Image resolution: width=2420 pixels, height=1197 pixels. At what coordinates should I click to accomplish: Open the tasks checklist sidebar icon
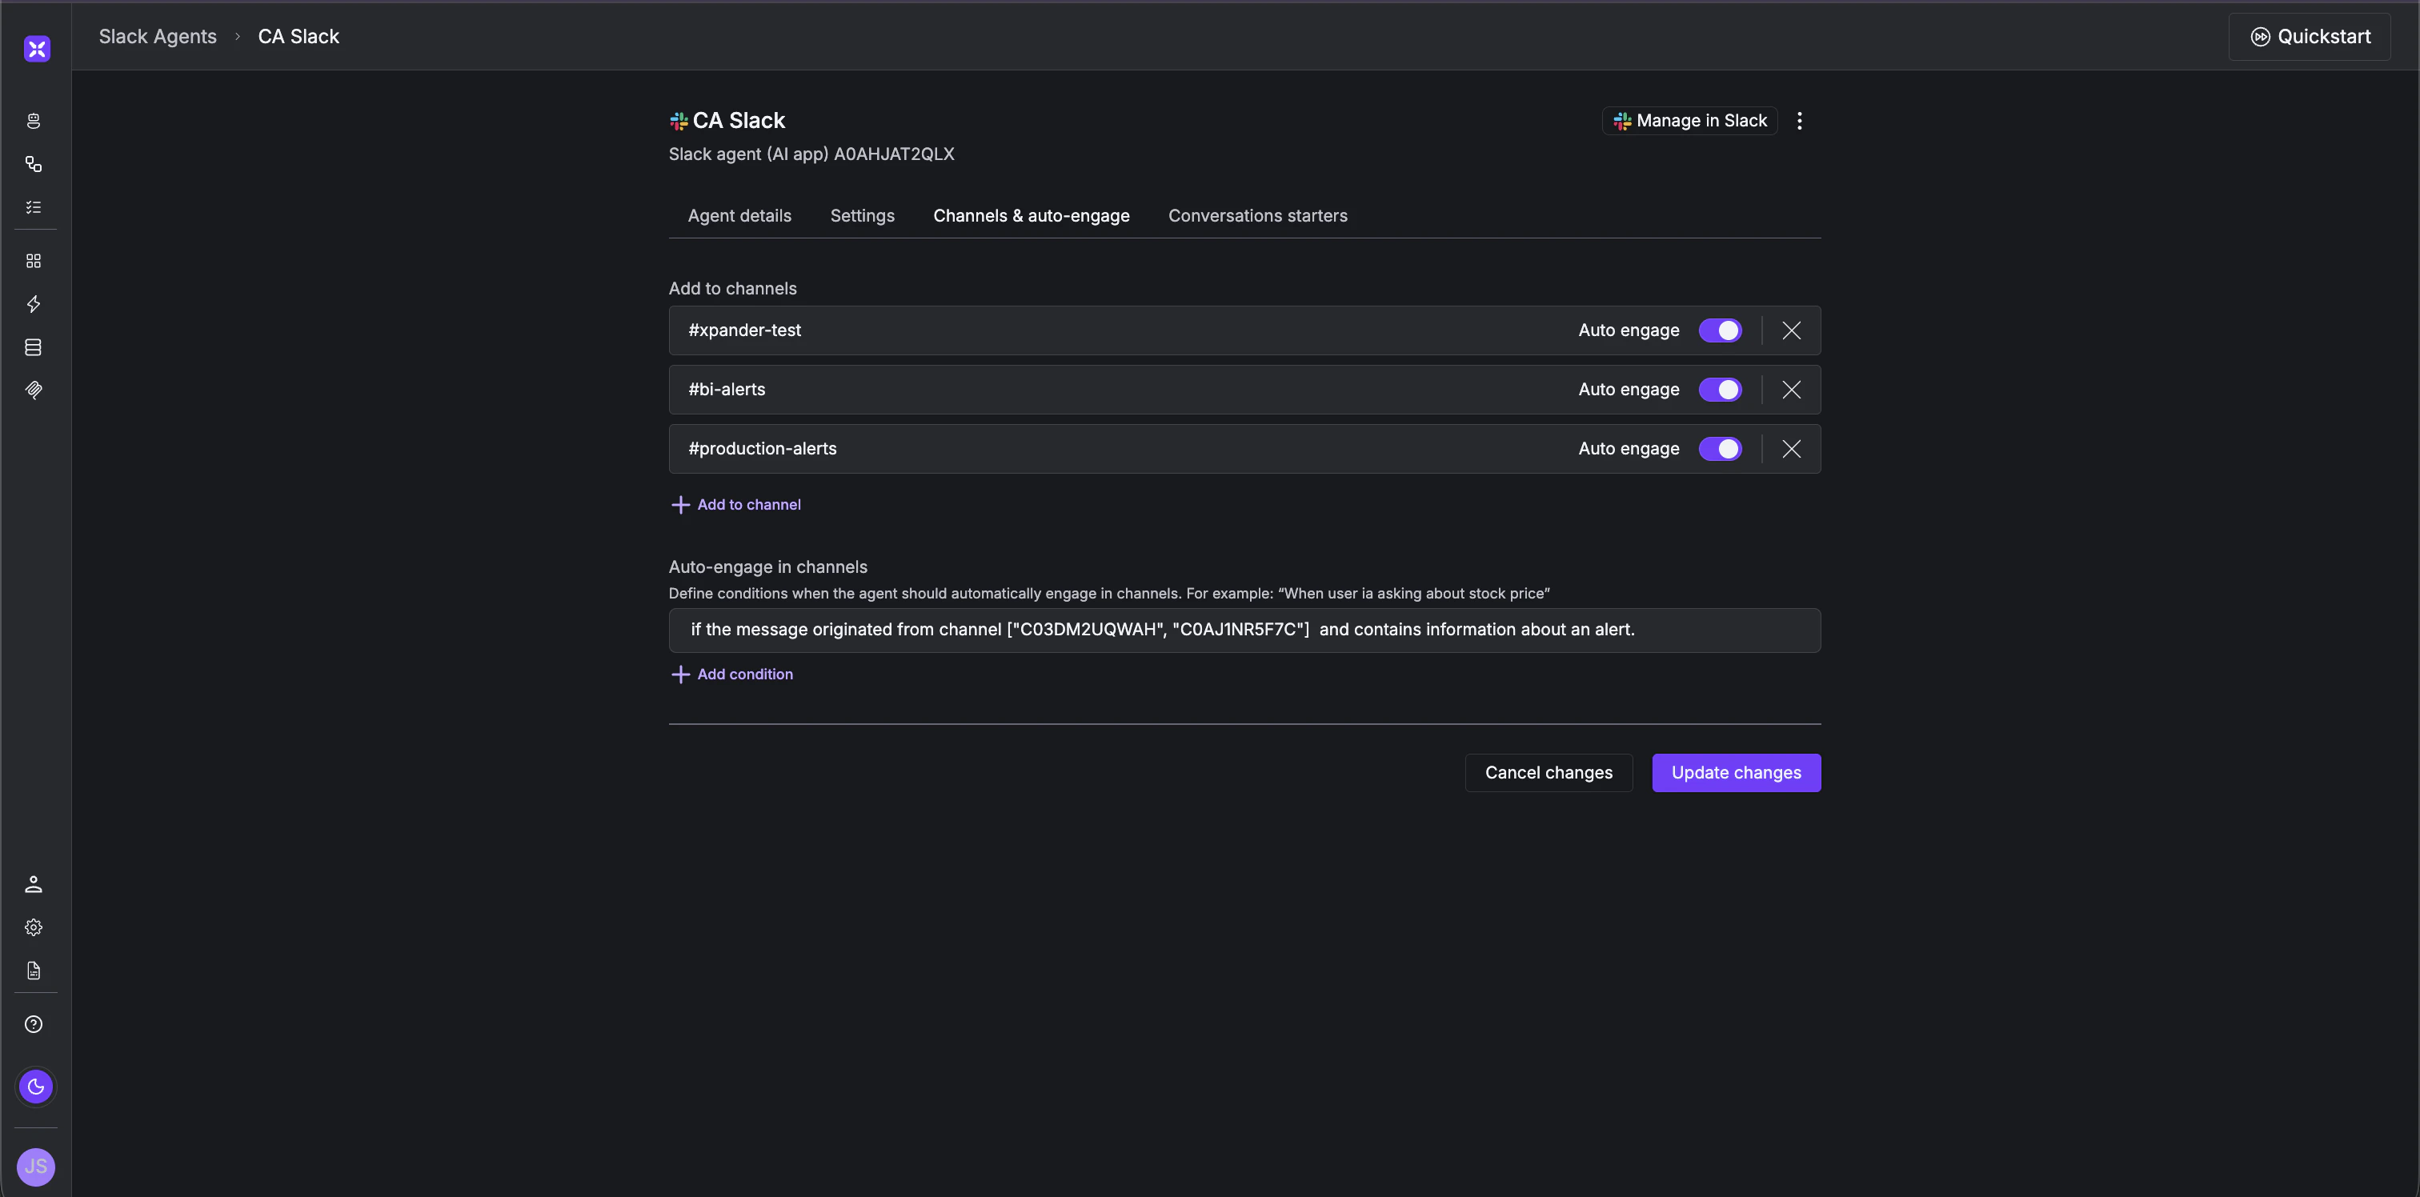34,208
